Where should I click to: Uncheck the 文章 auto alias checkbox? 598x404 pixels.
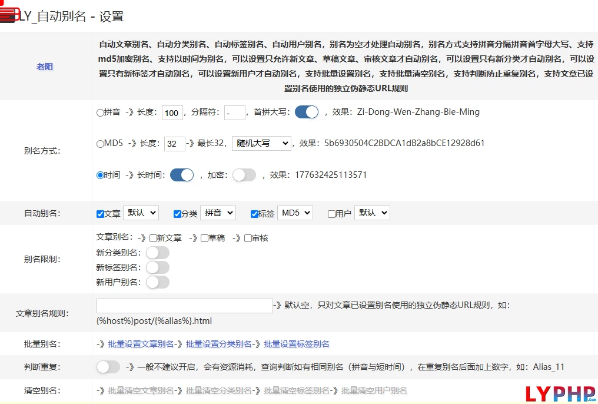pos(100,214)
